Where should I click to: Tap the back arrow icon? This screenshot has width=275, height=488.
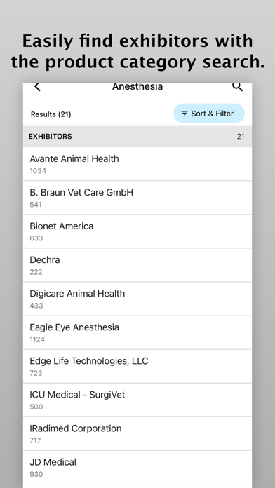pos(37,87)
